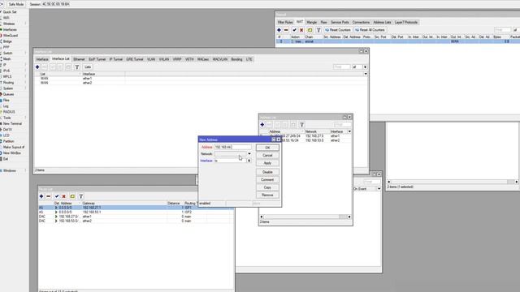Open filter funnel in Address List window

pyautogui.click(x=301, y=124)
